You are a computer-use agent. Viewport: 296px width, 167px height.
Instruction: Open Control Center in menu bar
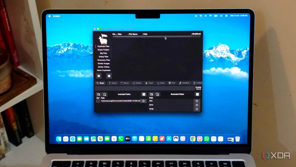tap(226, 16)
